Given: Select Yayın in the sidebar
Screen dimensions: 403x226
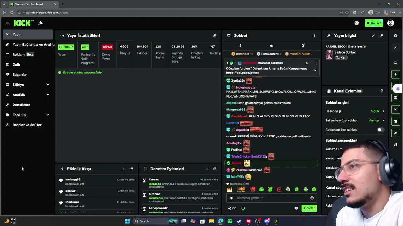Looking at the screenshot, I should pos(28,35).
